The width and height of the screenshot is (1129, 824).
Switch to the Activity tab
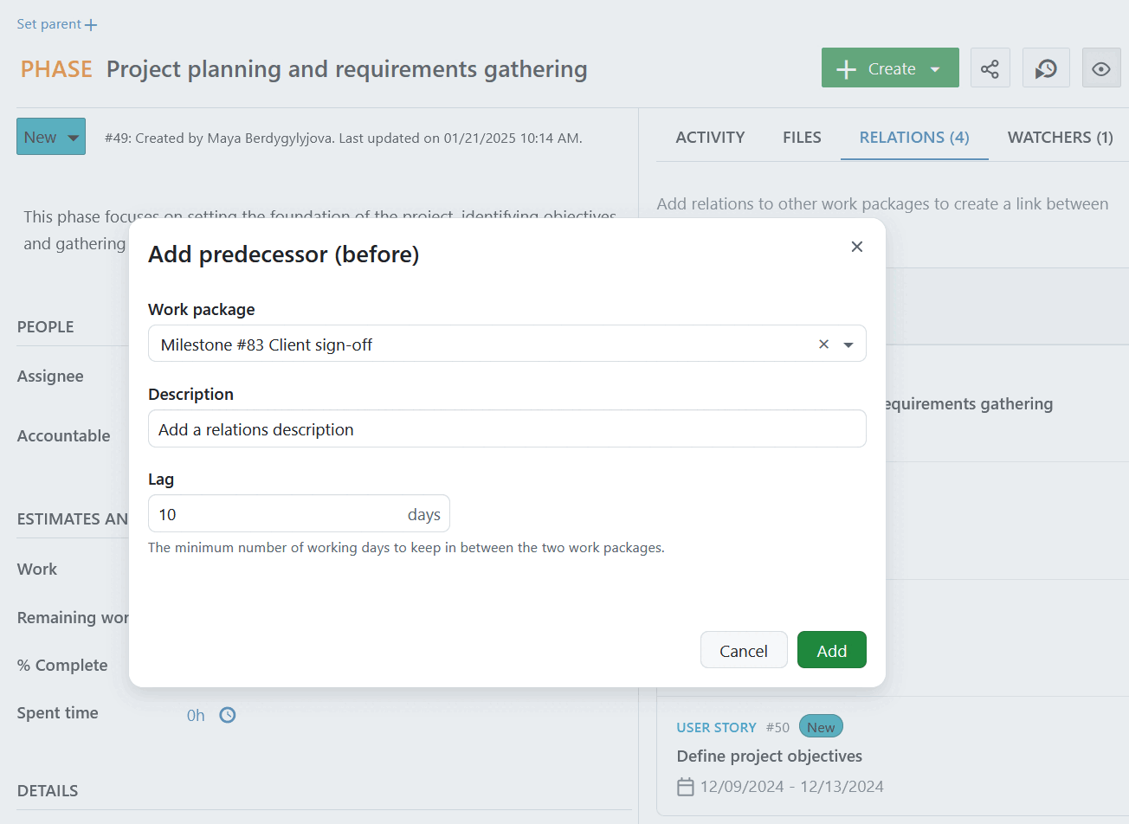coord(710,137)
